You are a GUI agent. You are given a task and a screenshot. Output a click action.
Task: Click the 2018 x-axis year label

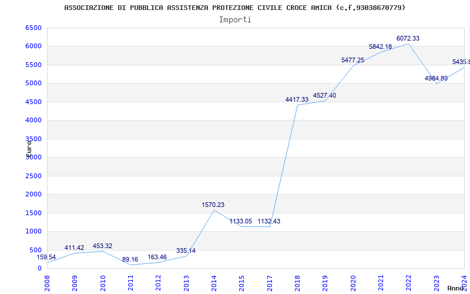(x=297, y=283)
